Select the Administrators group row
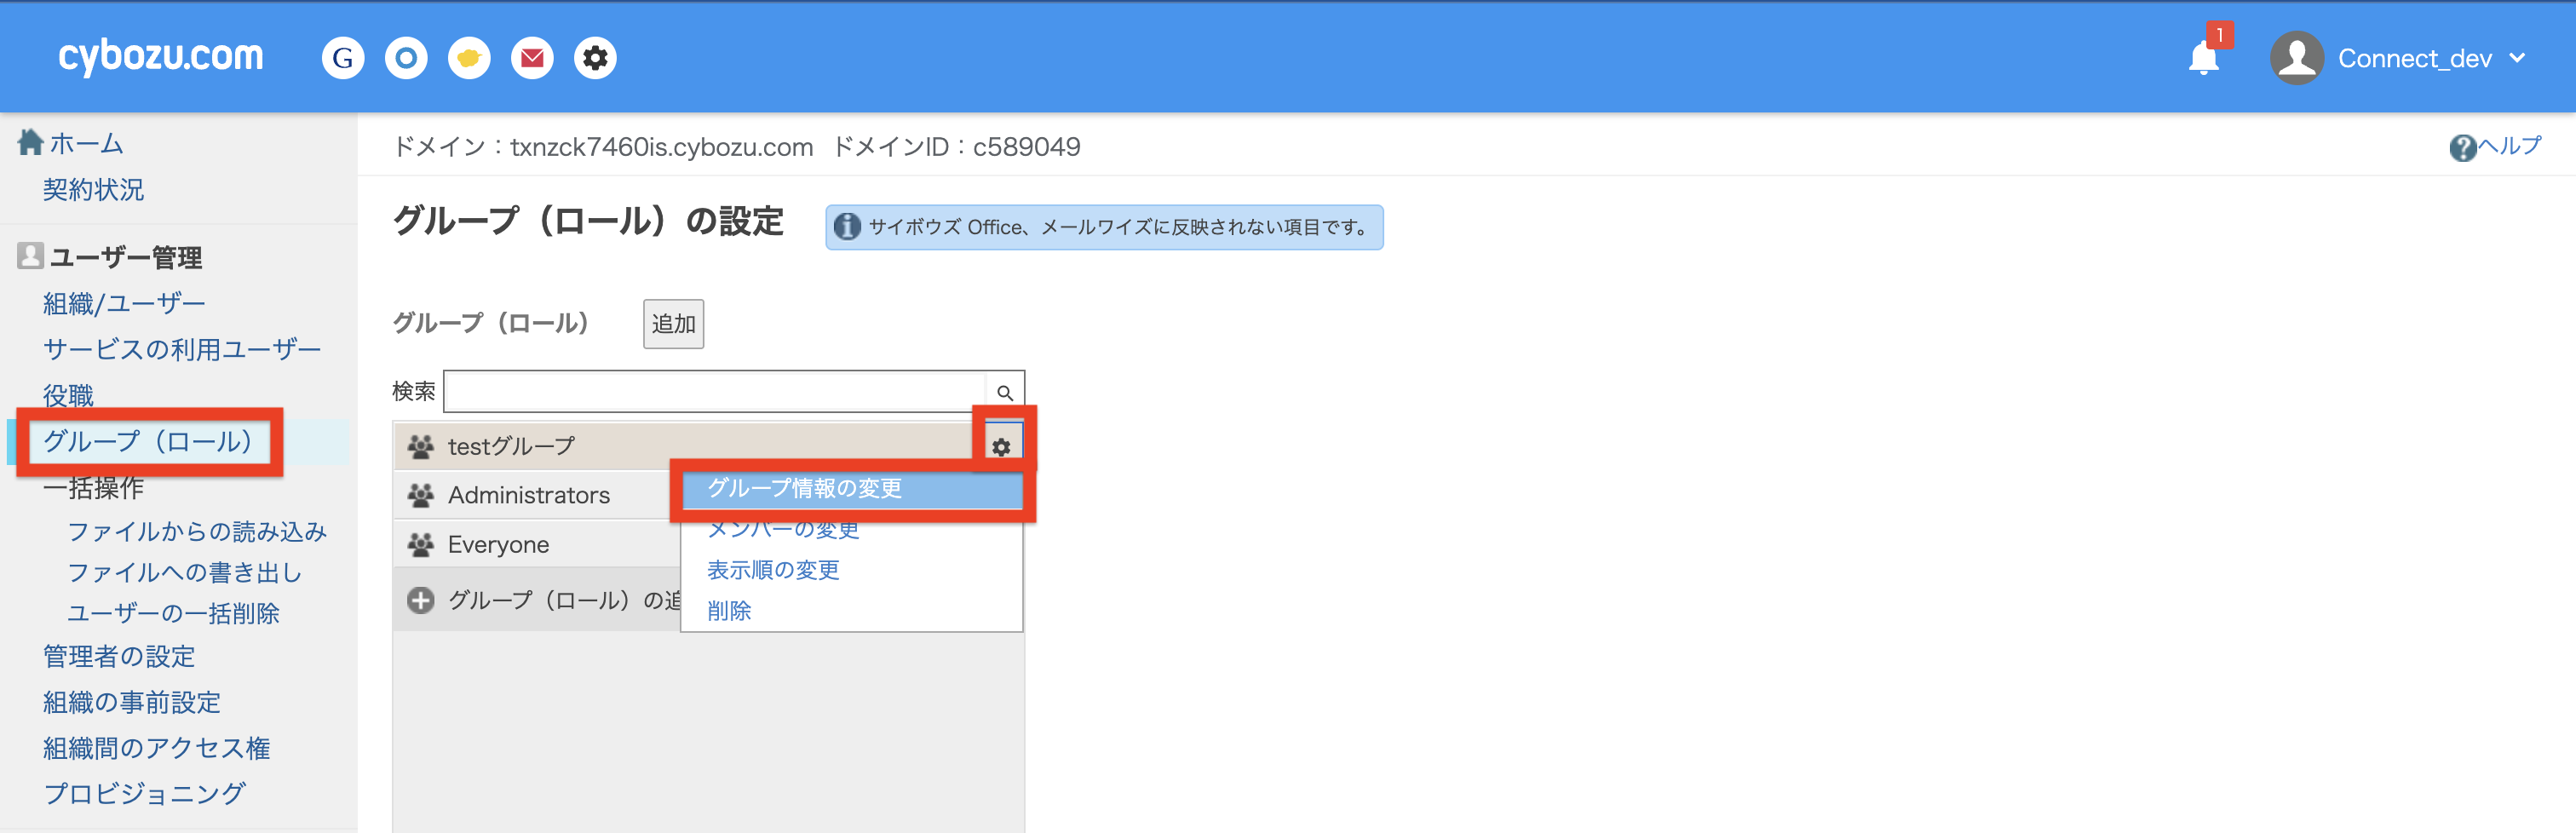The image size is (2576, 833). point(537,495)
